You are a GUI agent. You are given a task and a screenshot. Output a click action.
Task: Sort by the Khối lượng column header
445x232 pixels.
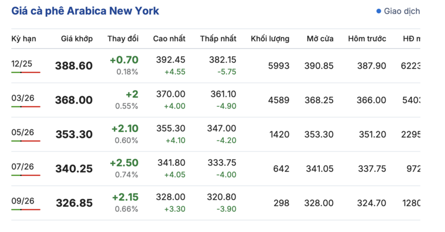pos(270,38)
